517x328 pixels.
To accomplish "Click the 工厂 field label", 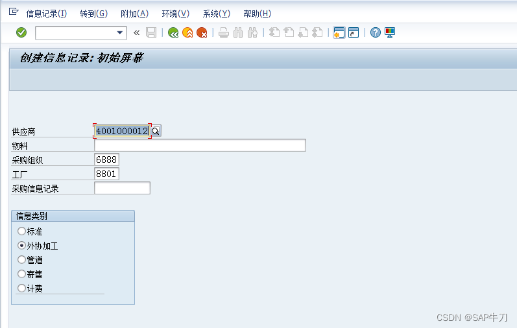I will 19,174.
